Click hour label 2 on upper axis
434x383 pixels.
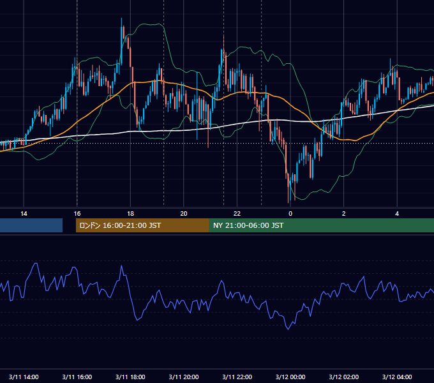pyautogui.click(x=344, y=214)
